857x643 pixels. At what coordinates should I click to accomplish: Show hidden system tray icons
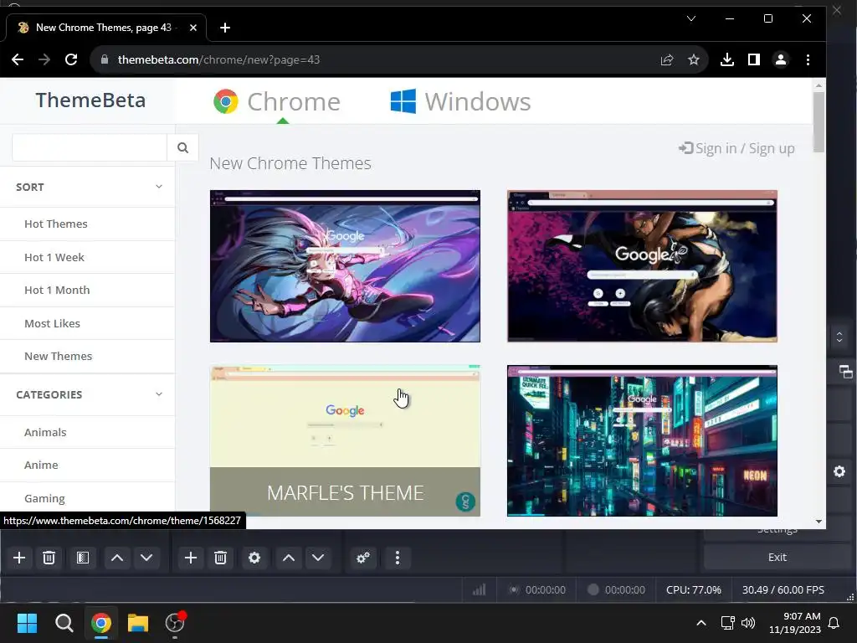coord(701,623)
